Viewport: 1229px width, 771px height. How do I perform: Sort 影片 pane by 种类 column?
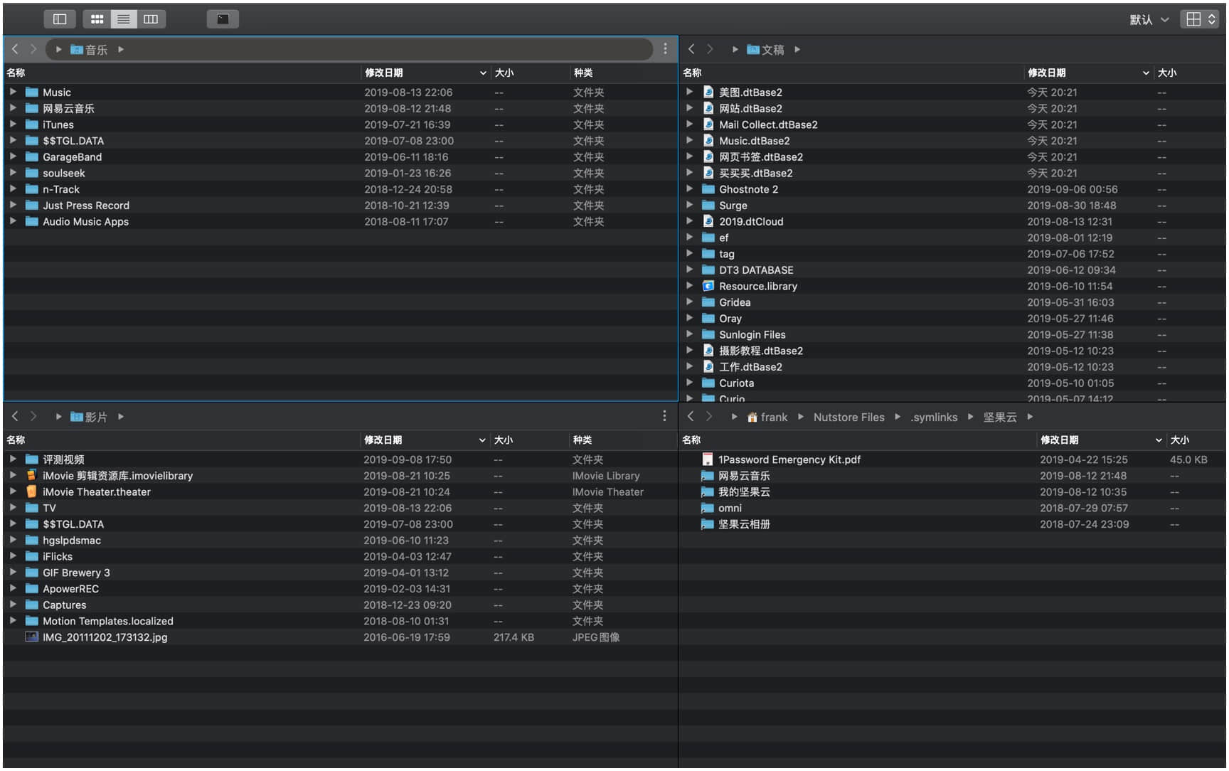[622, 440]
